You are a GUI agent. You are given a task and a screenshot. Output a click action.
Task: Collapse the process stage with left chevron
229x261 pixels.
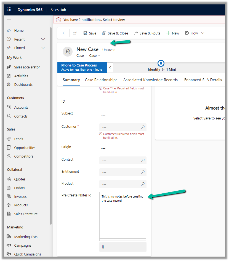click(x=110, y=68)
